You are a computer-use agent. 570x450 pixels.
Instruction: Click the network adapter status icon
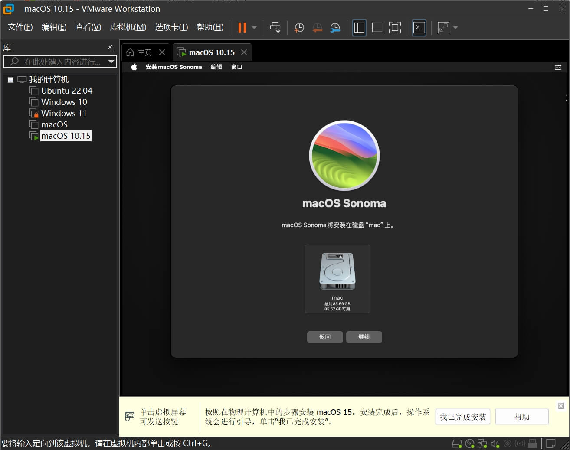pyautogui.click(x=482, y=443)
